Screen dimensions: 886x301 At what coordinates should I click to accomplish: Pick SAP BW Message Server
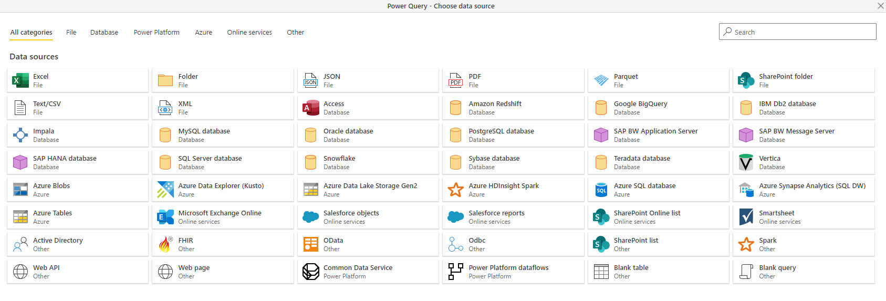click(x=804, y=135)
